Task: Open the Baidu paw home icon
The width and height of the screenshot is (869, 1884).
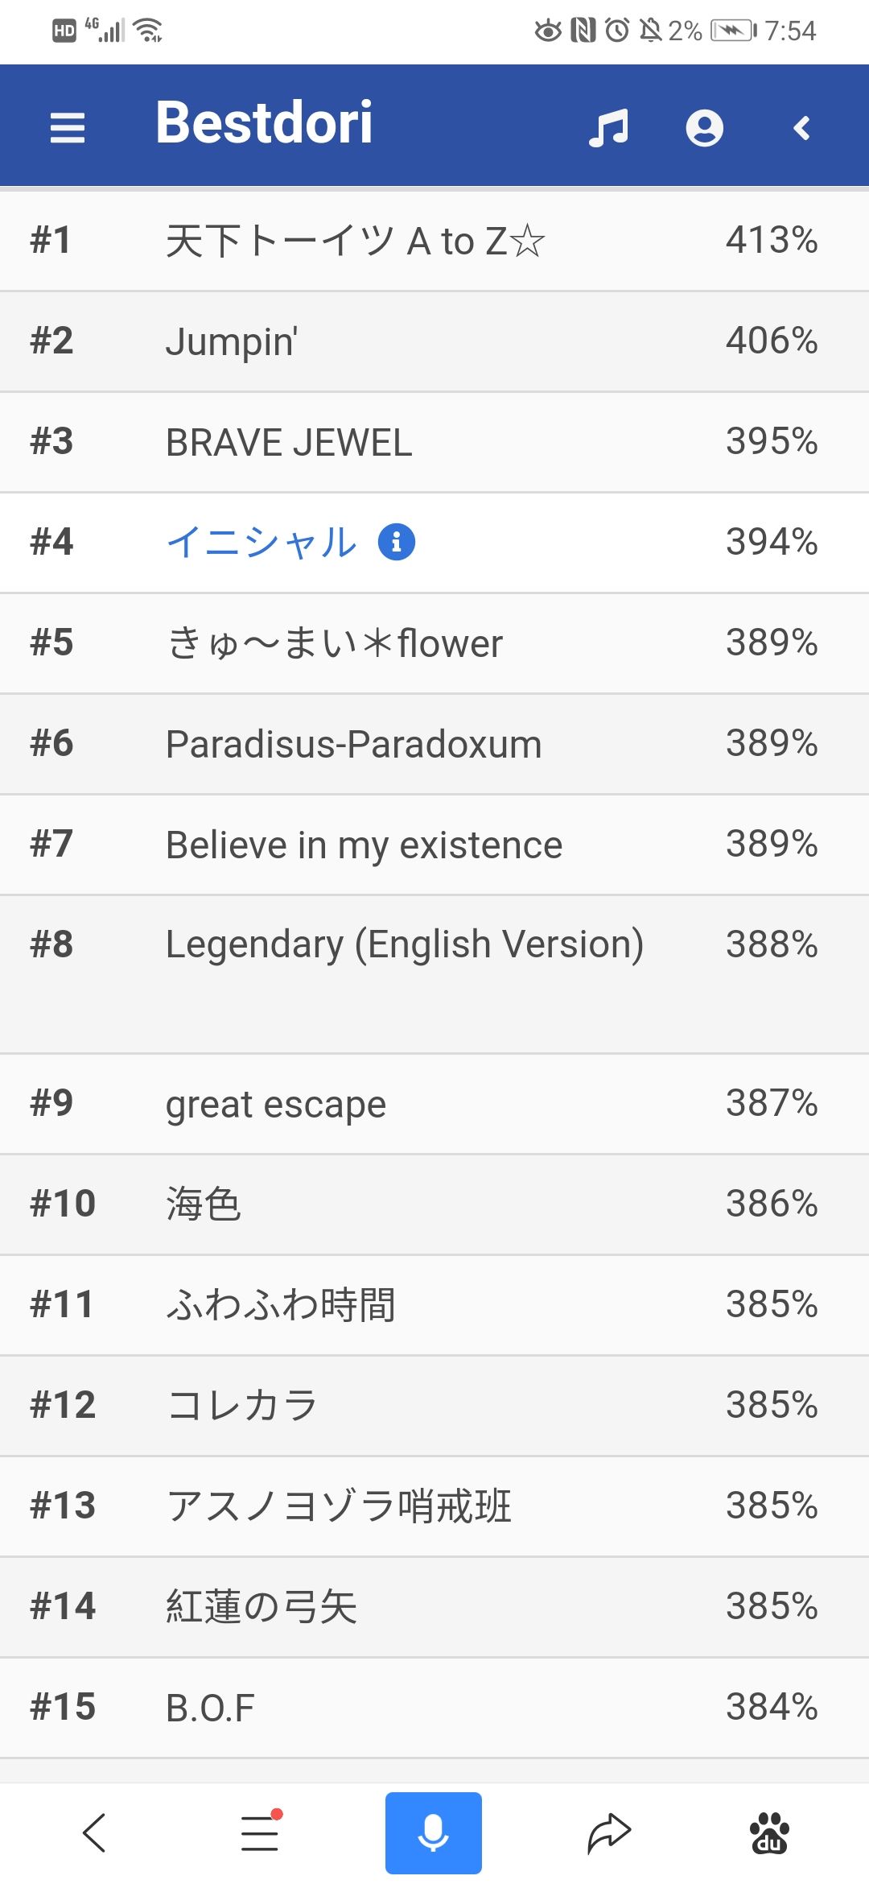Action: [769, 1832]
